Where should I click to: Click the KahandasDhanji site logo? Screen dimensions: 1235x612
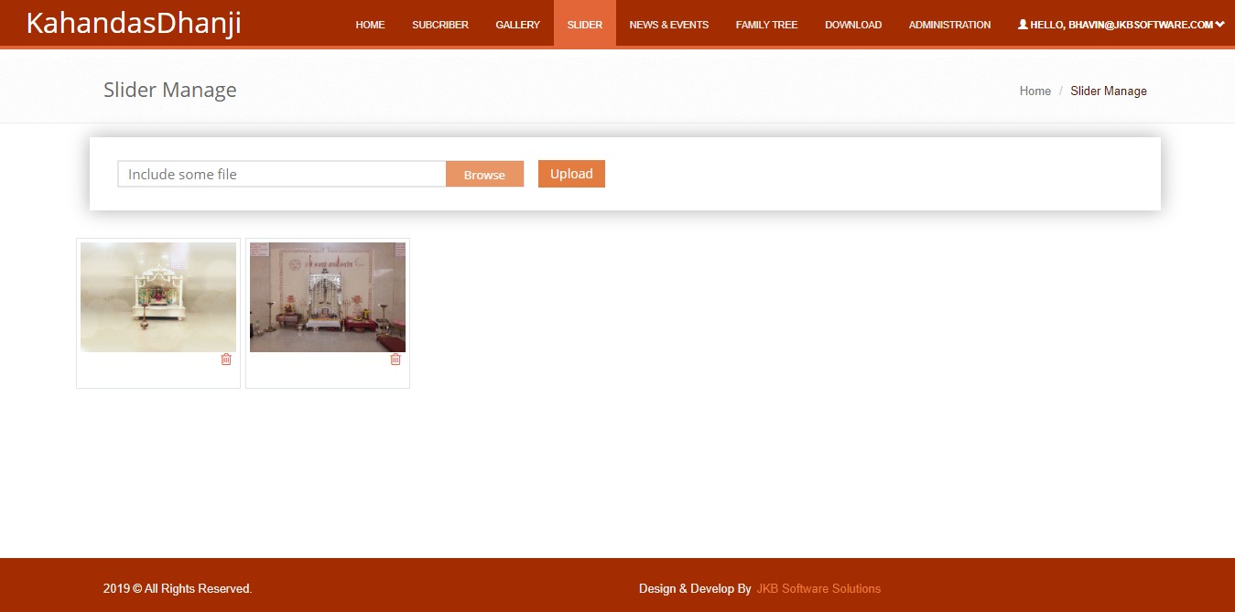click(x=134, y=24)
